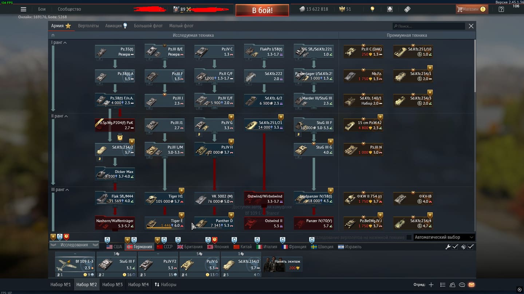
Task: Click the plus icon next to Отряд
Action: pyautogui.click(x=431, y=285)
